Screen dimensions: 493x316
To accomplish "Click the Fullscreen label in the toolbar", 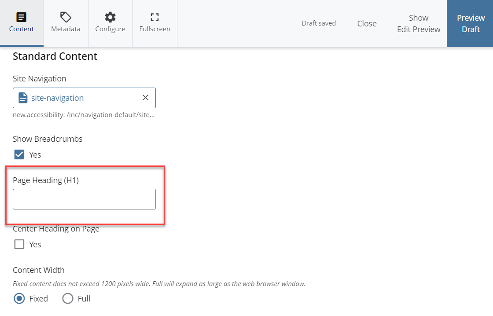I will [x=155, y=29].
